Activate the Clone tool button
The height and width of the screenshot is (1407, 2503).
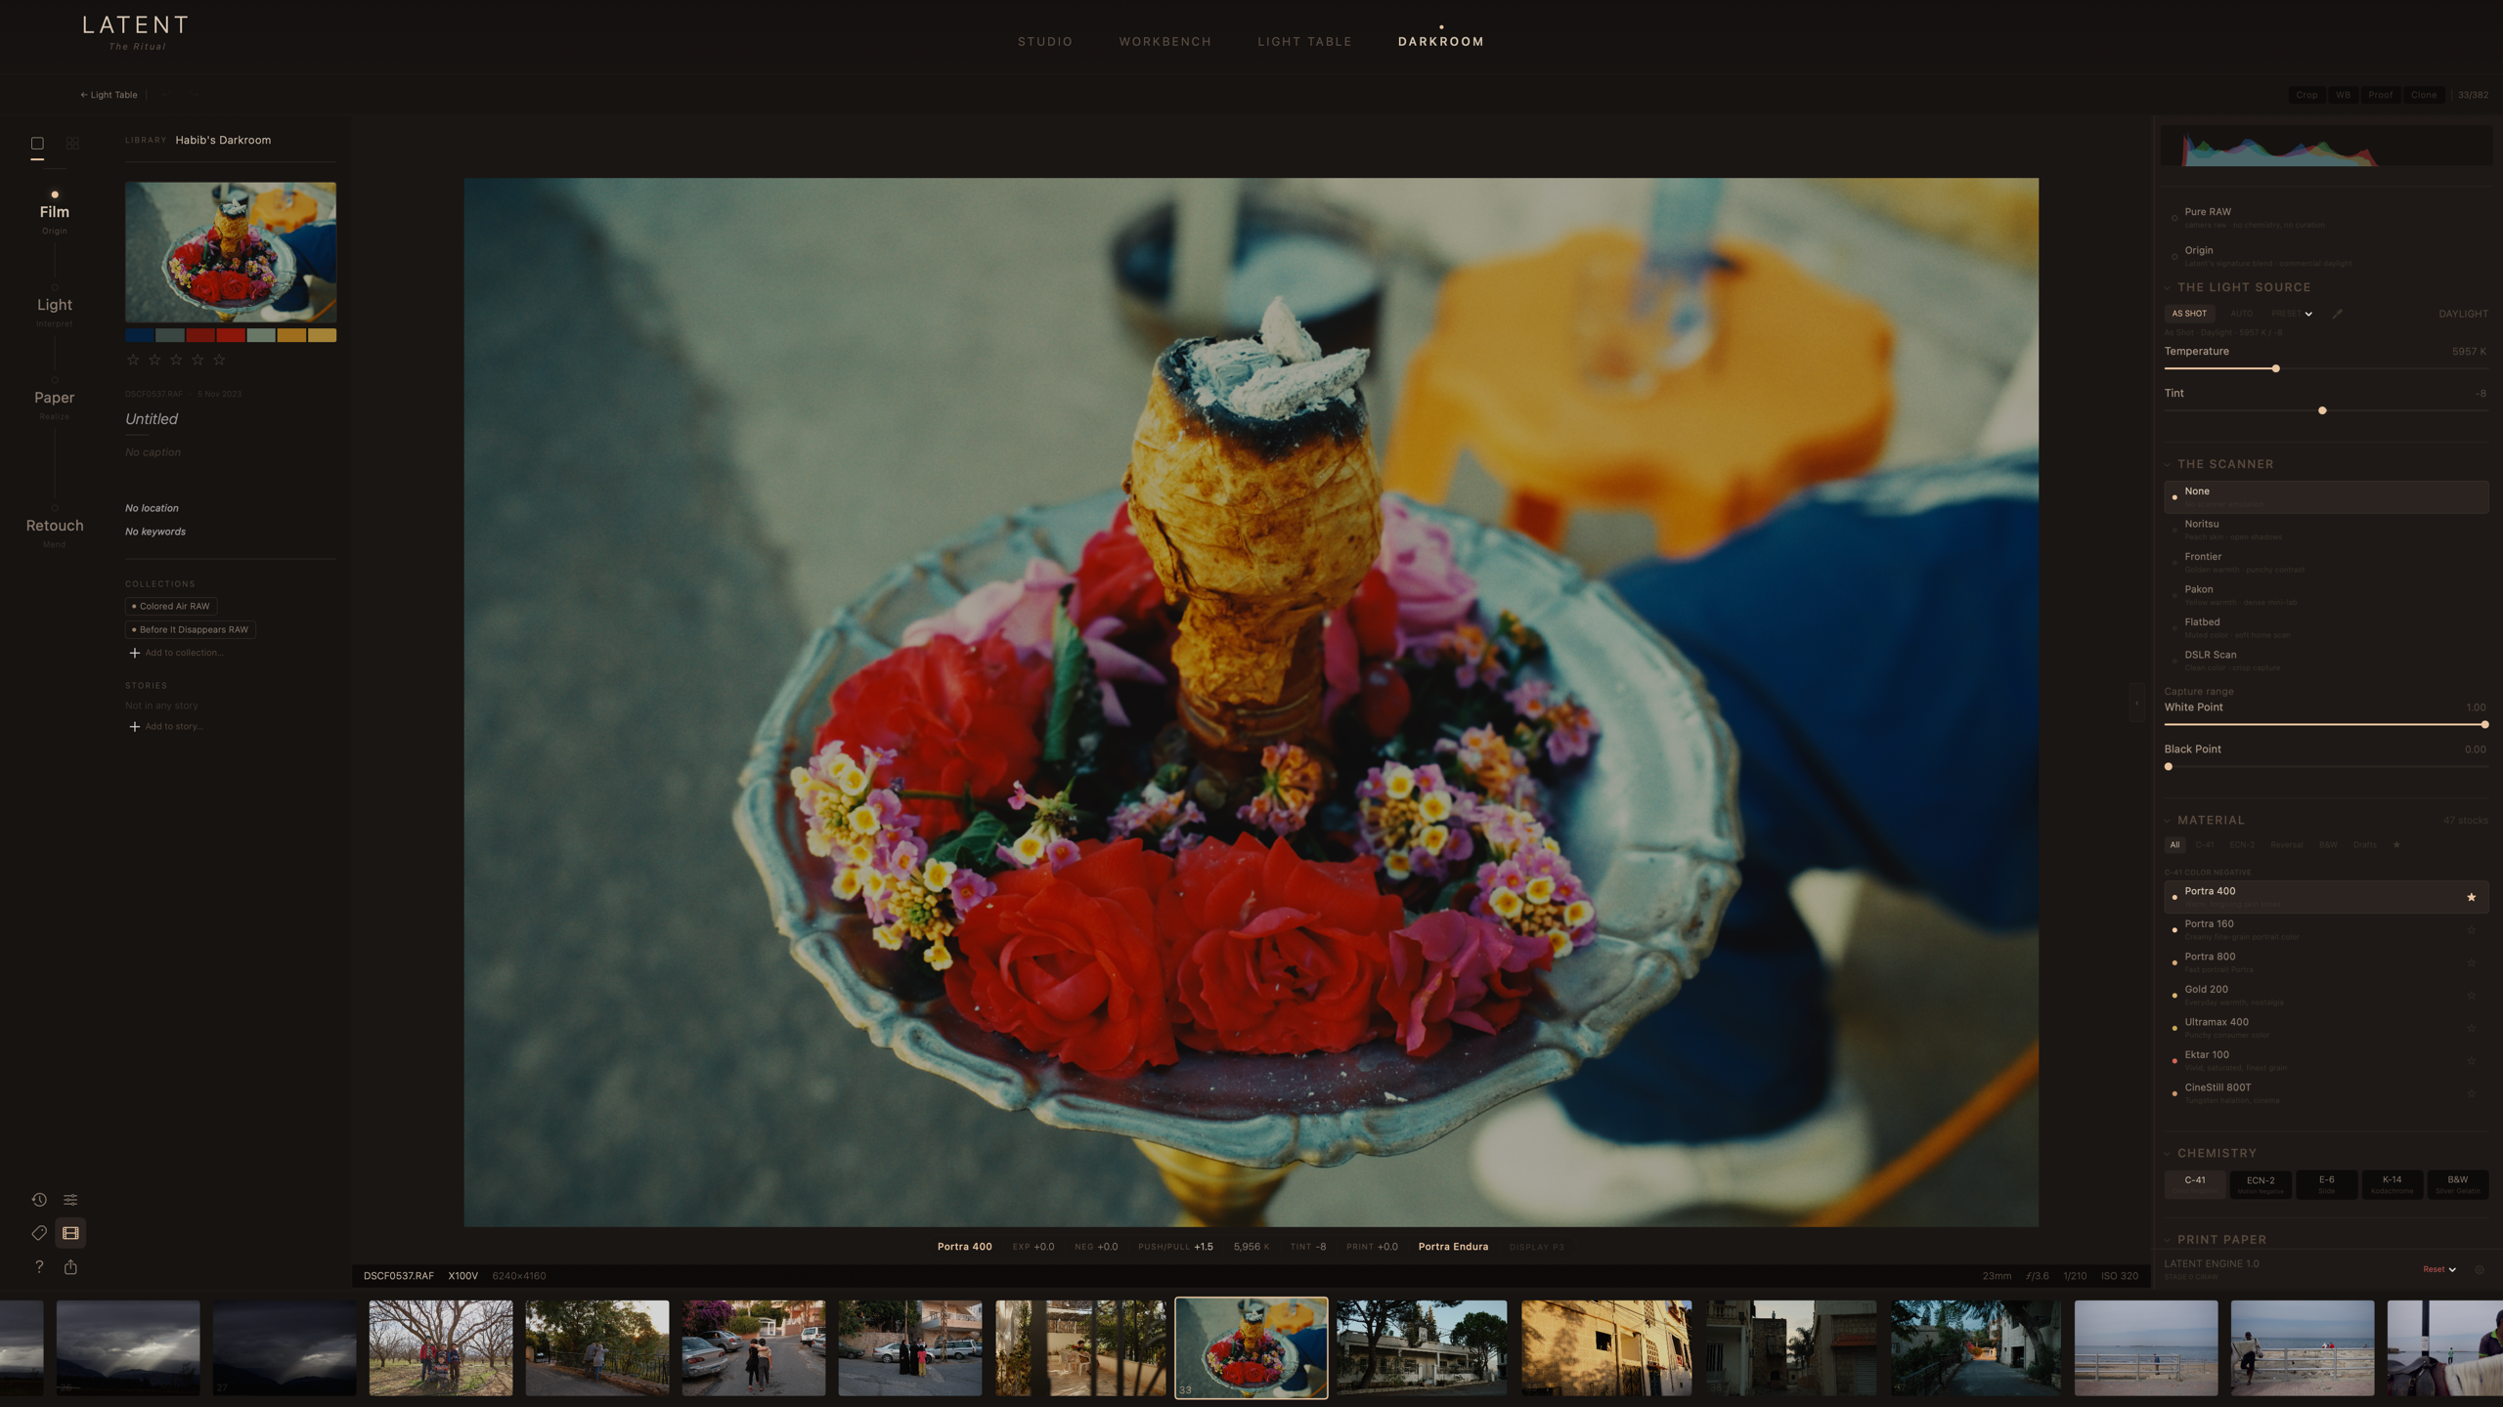tap(2424, 95)
